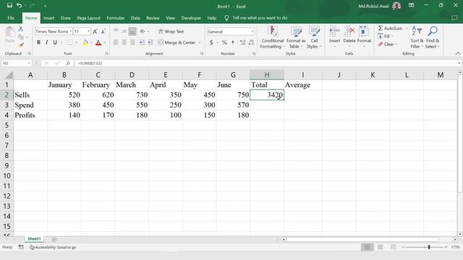Open the fill color dropdown arrow
463x260 pixels.
click(x=91, y=43)
